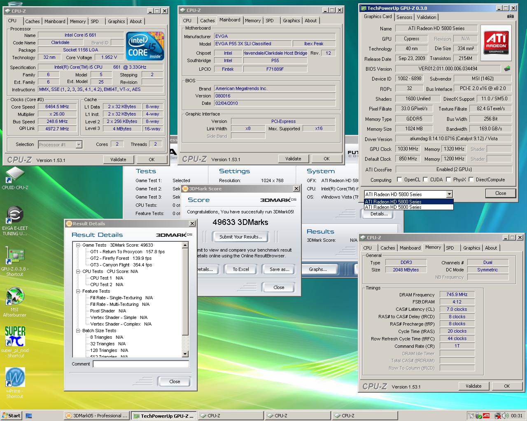This screenshot has width=527, height=421.
Task: Open wPrime shortcut on desktop
Action: point(15,383)
